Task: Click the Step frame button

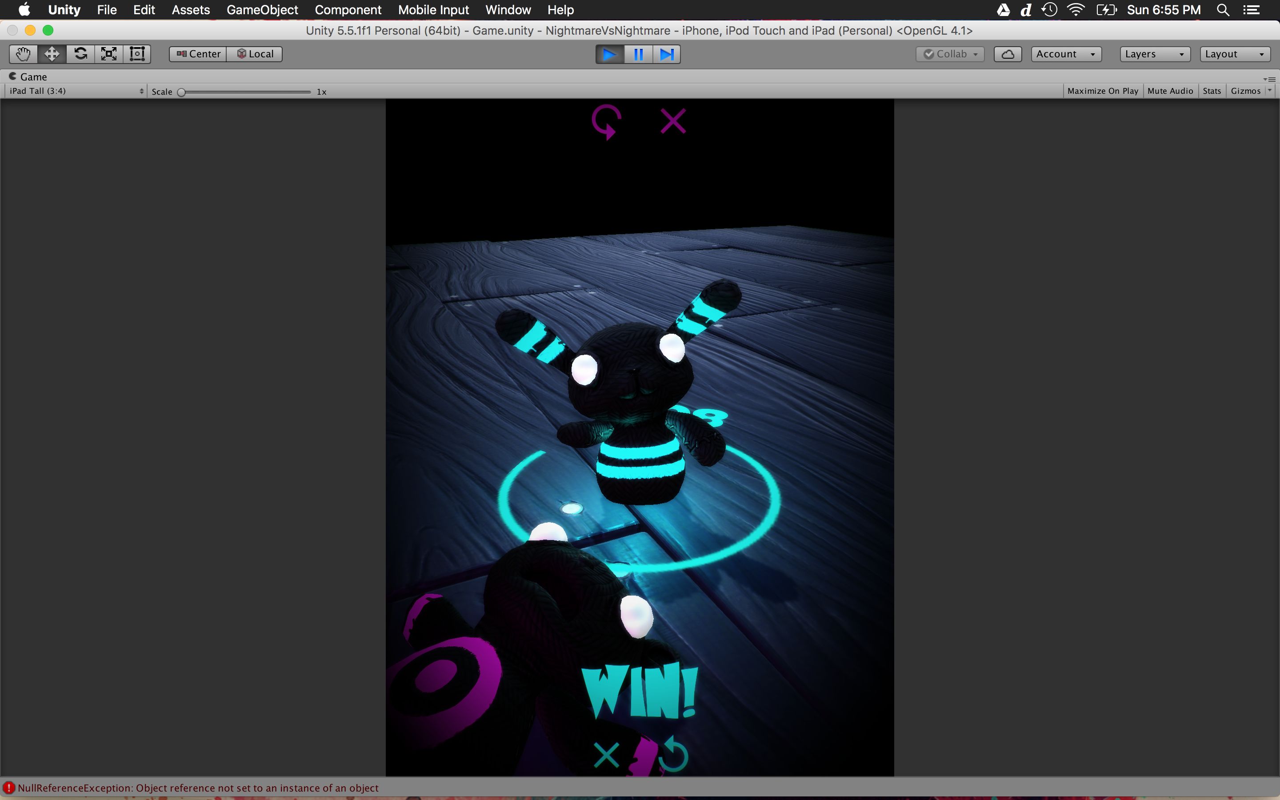Action: (667, 54)
